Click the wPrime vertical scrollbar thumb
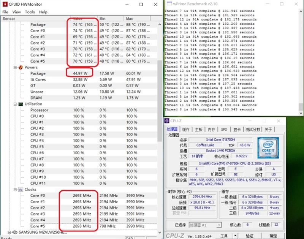 pos(301,107)
